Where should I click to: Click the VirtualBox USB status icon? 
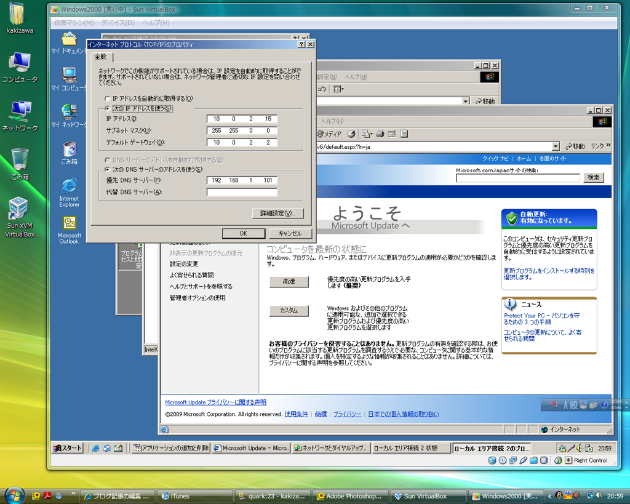coord(523,460)
